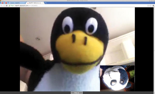Click the Chrome logo in title bar
Image resolution: width=155 pixels, height=94 pixels.
tap(1, 1)
